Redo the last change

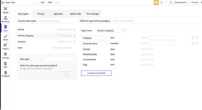(x=166, y=2)
